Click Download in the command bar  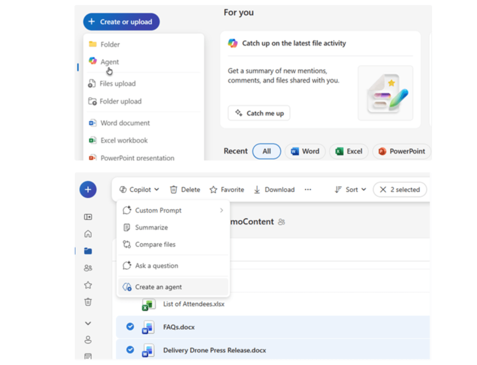274,190
